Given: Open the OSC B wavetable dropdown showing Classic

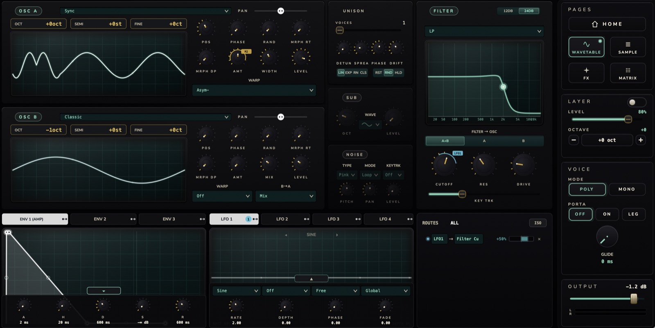Looking at the screenshot, I should pos(146,117).
